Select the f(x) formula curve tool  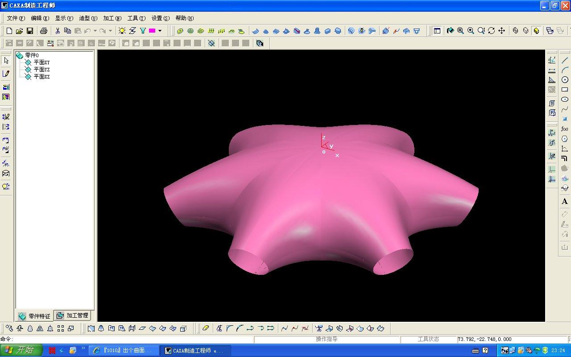[x=565, y=129]
